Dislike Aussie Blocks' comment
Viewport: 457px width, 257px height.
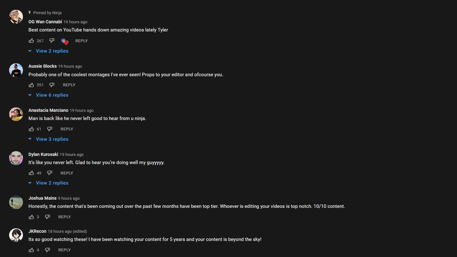[52, 85]
